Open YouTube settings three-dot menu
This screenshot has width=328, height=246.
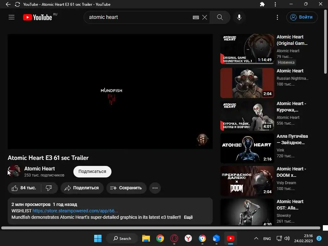tap(277, 17)
